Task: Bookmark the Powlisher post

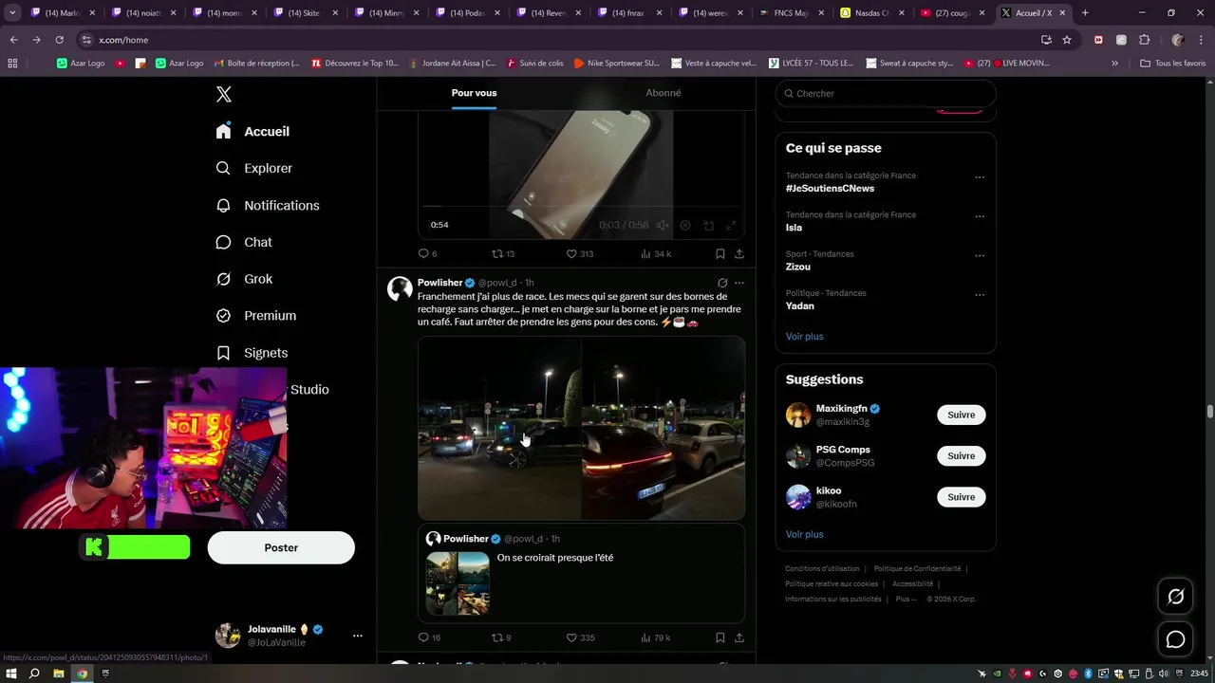Action: (720, 637)
